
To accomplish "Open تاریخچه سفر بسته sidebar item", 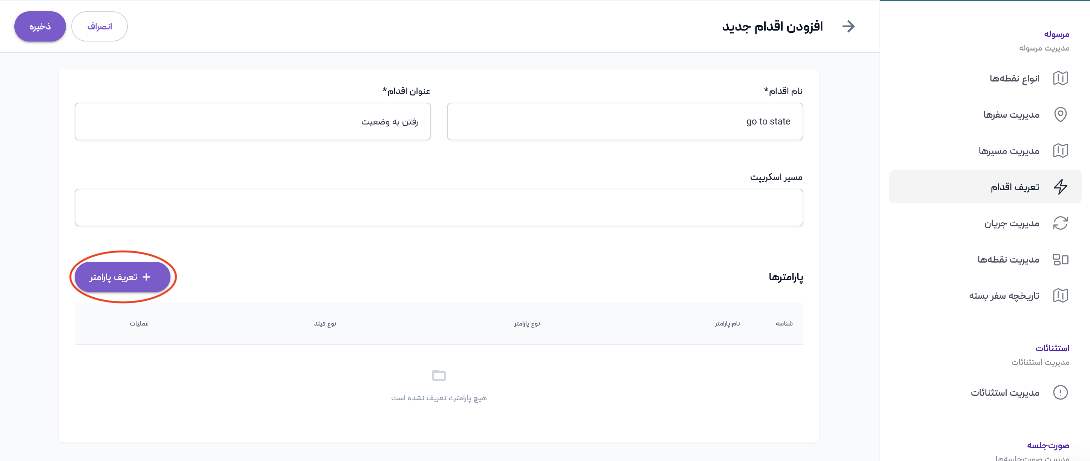I will point(1004,295).
